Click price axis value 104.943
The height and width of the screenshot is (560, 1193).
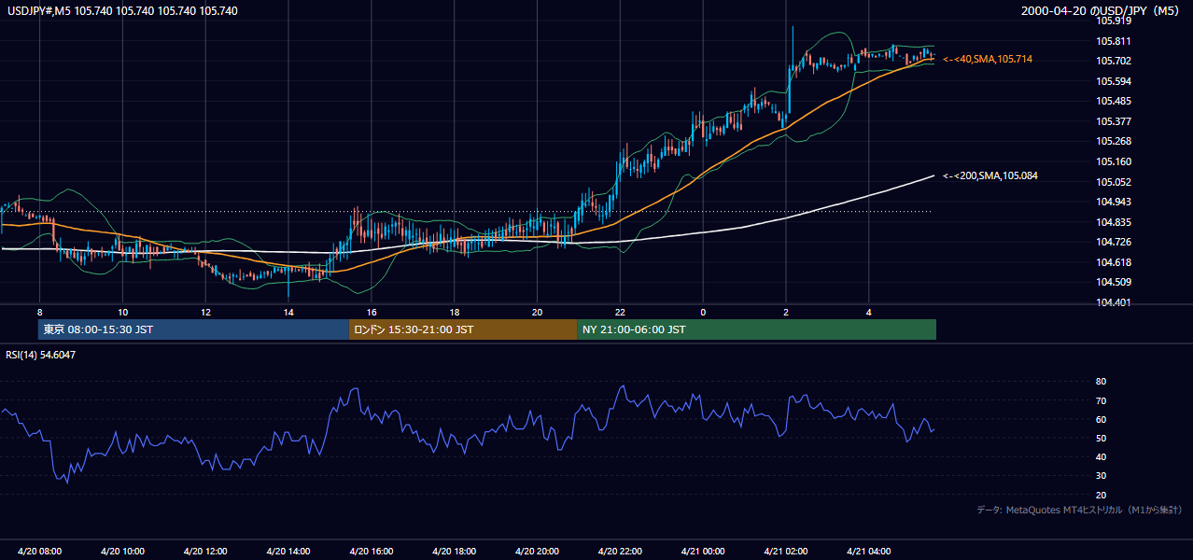point(1113,202)
